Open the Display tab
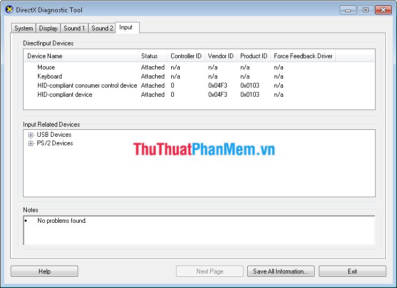 pos(48,28)
